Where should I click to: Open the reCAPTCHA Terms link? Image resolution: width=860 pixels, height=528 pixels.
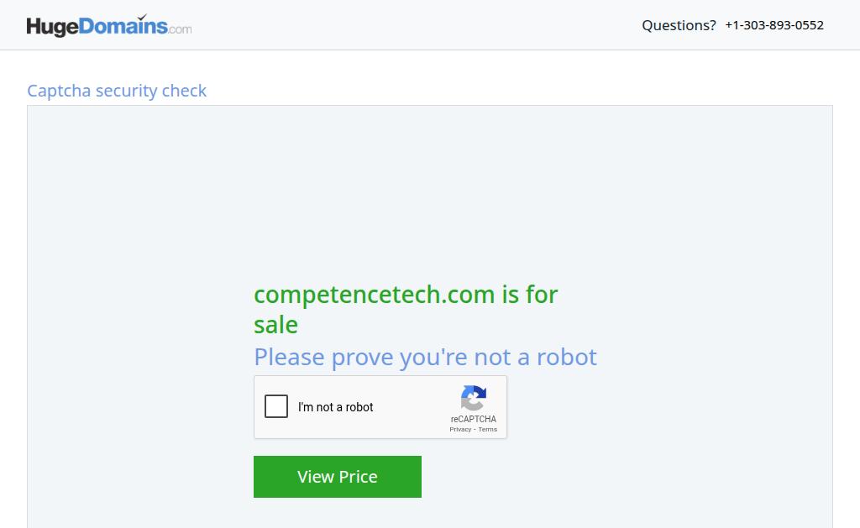[488, 429]
